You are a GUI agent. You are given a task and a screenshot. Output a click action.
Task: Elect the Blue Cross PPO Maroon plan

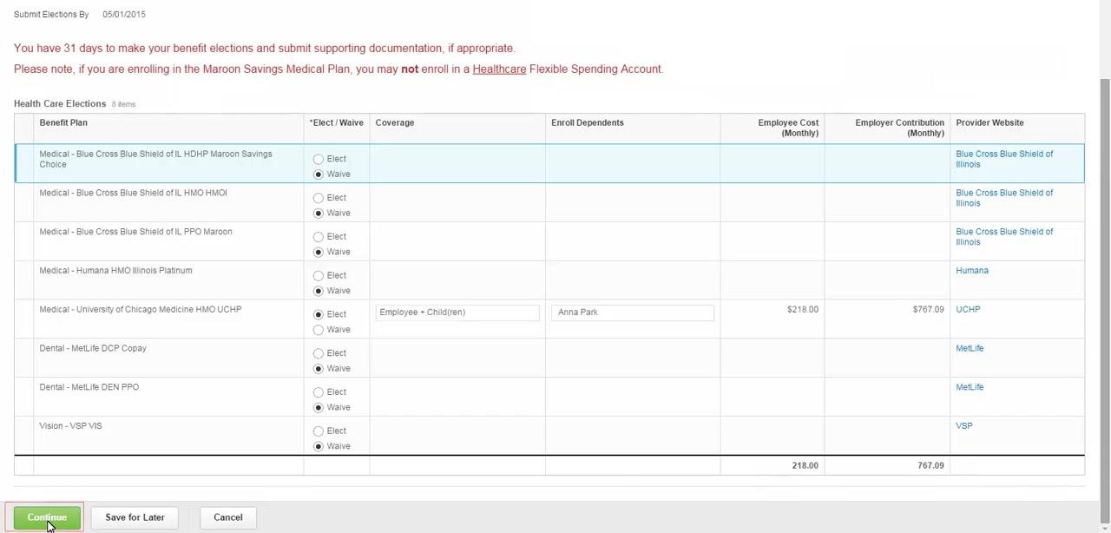tap(319, 237)
